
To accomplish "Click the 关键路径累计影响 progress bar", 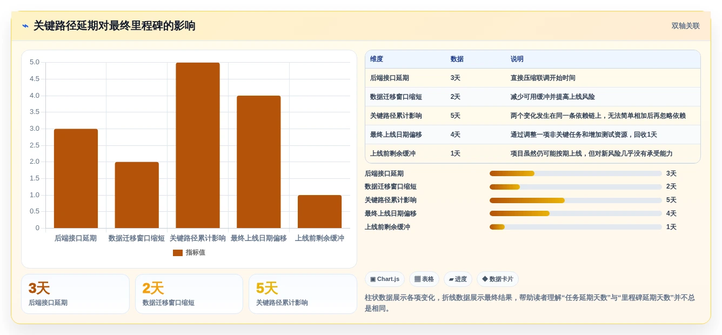I will (576, 200).
